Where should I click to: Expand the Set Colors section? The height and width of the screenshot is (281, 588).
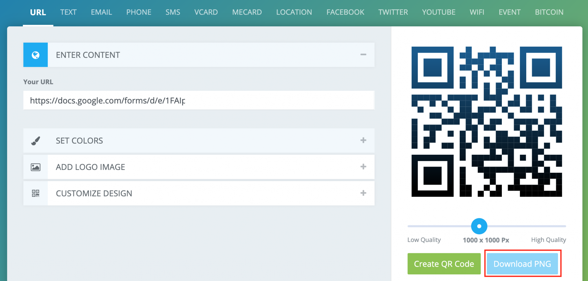click(x=363, y=140)
